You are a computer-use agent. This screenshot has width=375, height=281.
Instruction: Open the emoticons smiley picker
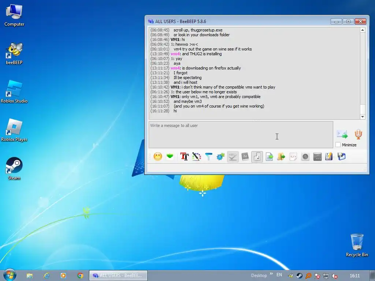157,157
